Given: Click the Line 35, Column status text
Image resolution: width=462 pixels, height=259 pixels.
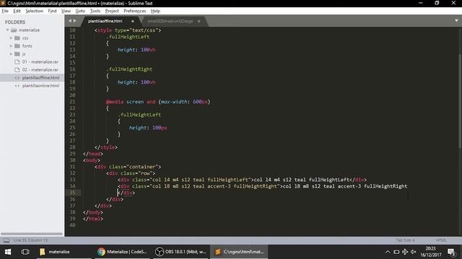Looking at the screenshot, I should pos(30,240).
